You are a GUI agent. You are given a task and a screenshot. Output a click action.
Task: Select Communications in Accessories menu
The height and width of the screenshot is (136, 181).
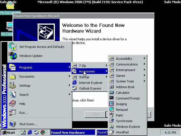[128, 64]
